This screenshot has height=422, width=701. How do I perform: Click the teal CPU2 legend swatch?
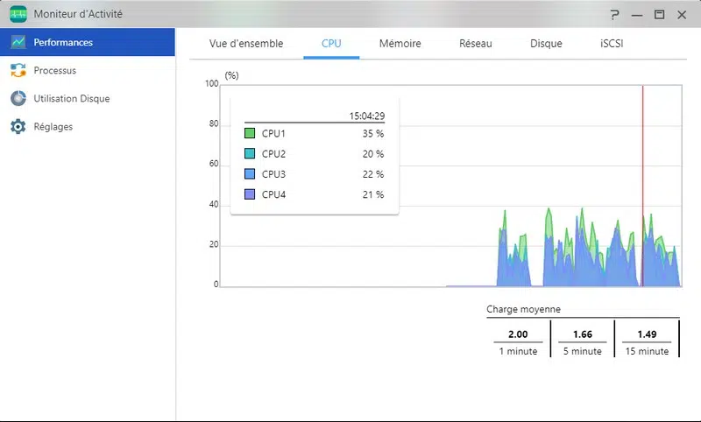(250, 153)
